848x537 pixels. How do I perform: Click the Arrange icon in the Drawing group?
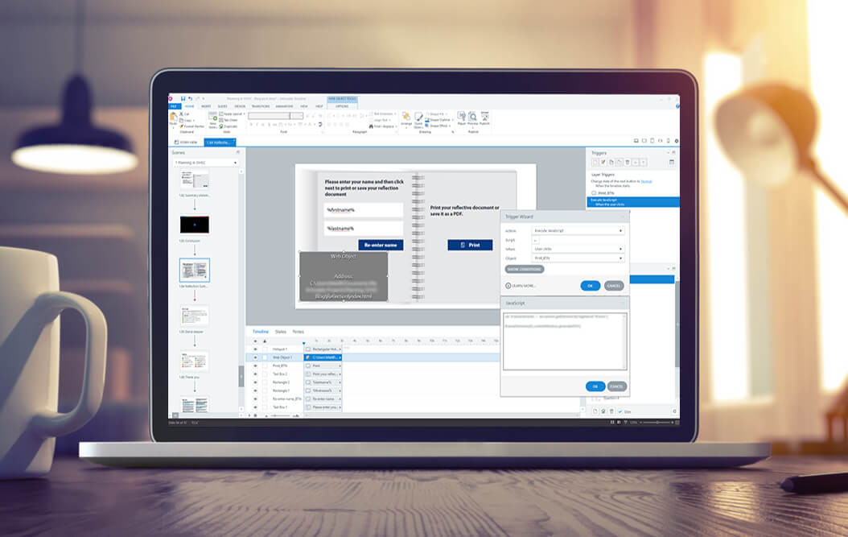tap(406, 116)
